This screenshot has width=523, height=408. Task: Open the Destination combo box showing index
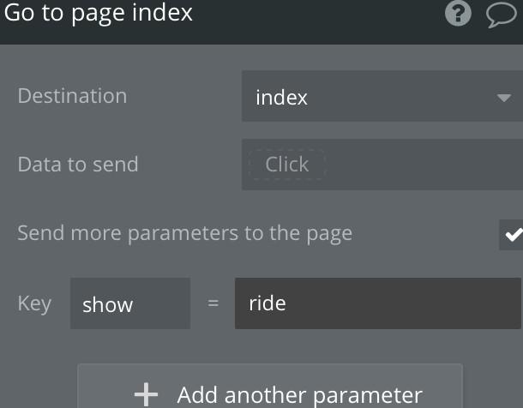tap(382, 96)
